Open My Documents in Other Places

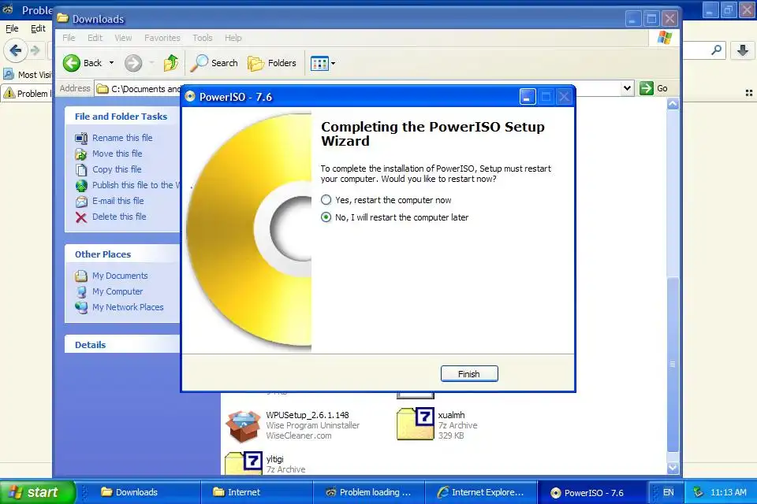pyautogui.click(x=120, y=276)
